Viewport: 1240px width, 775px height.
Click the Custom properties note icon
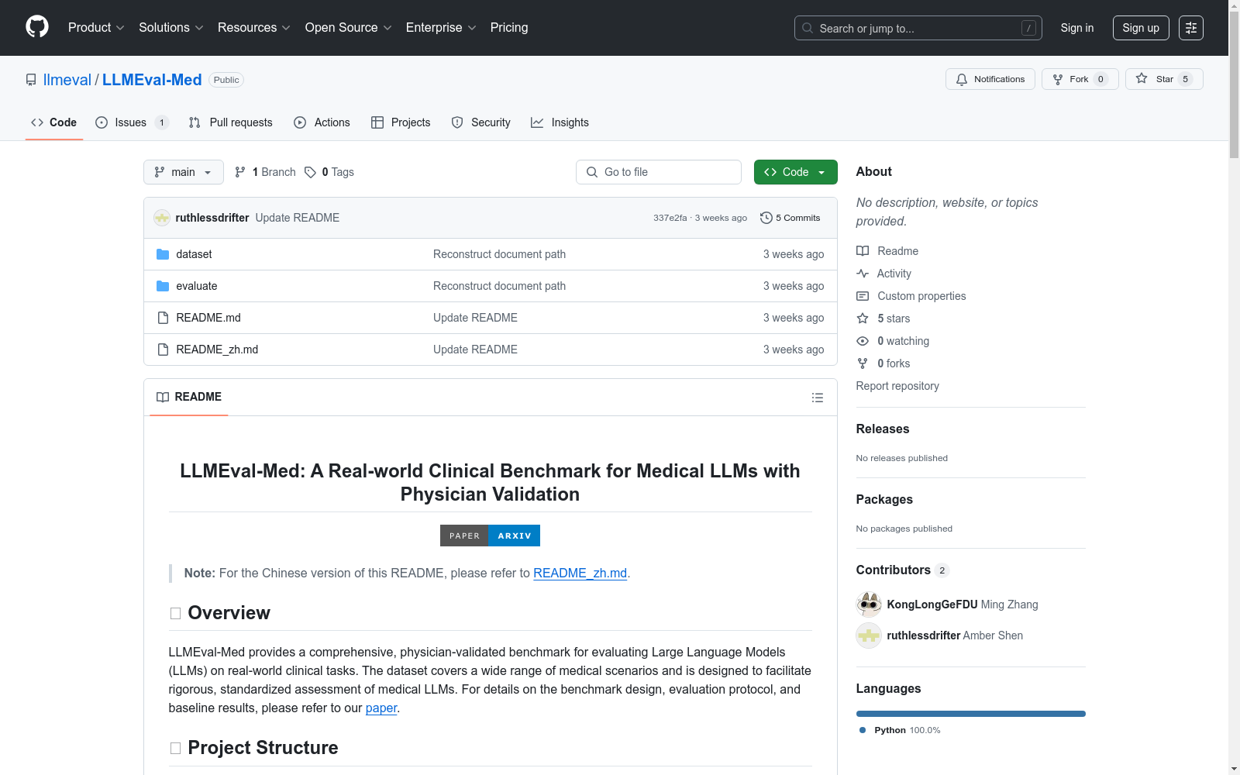pos(863,296)
